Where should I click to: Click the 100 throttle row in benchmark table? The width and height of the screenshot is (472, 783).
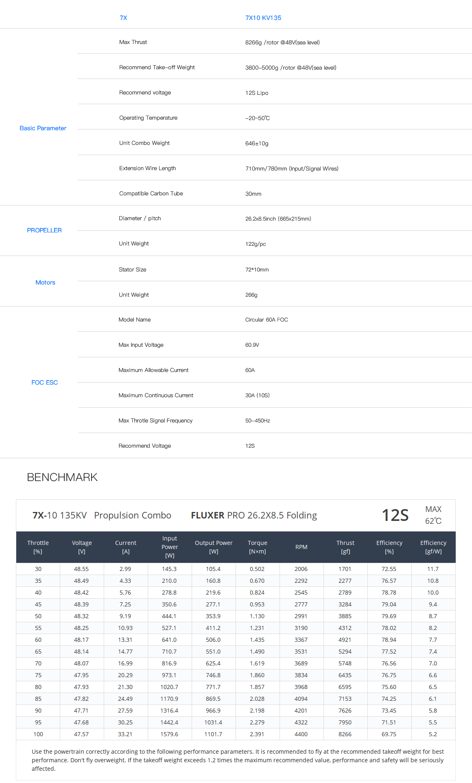38,734
